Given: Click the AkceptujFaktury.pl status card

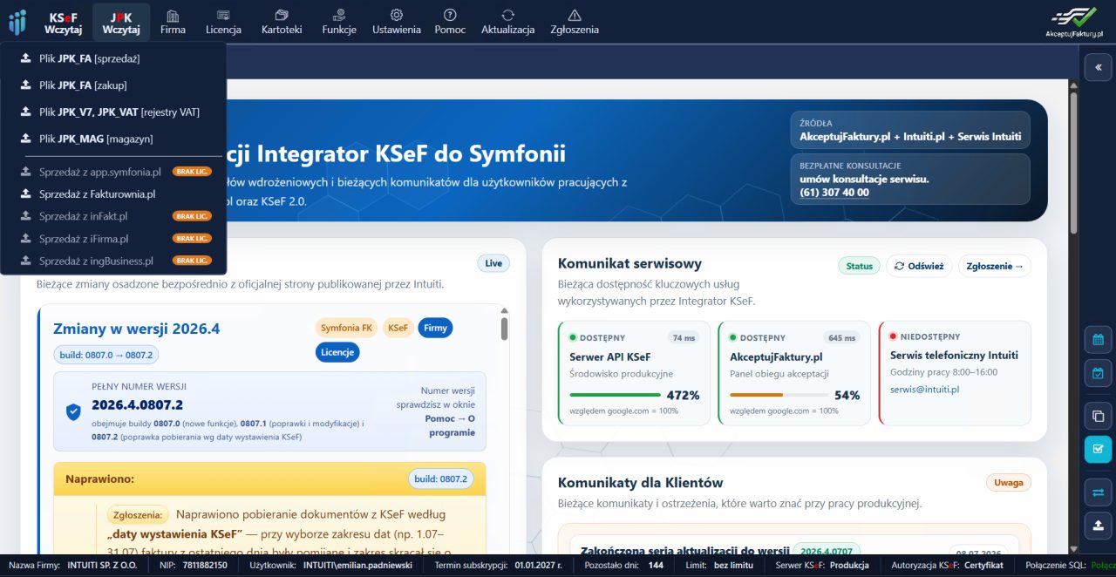Looking at the screenshot, I should (794, 373).
